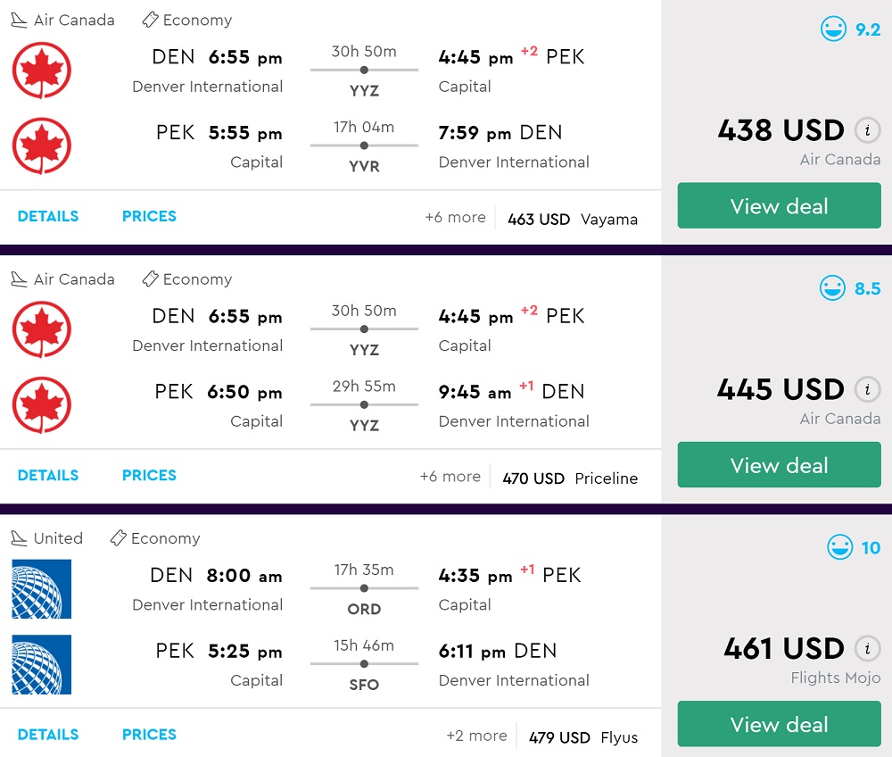892x757 pixels.
Task: Select the 463 USD Vayama offer
Action: 572,219
